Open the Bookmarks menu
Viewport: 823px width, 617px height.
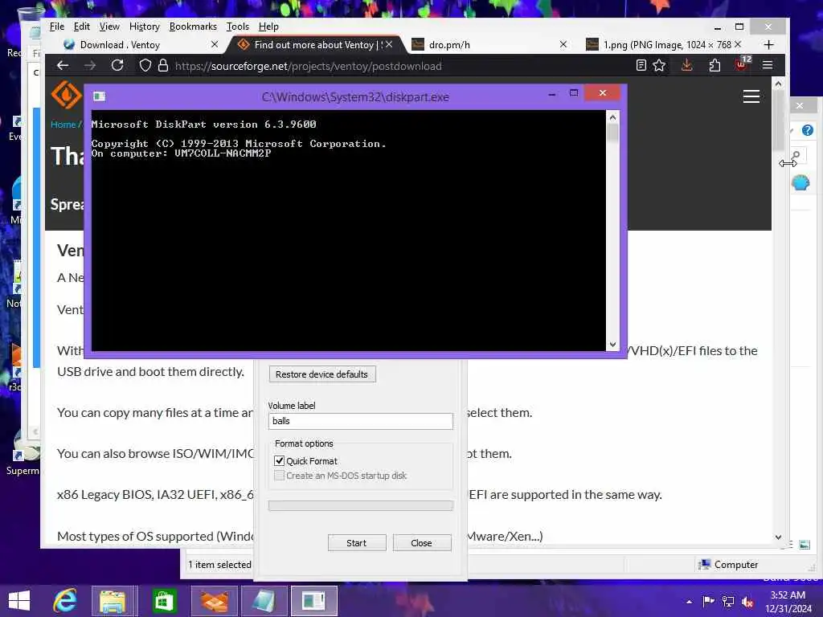coord(193,27)
